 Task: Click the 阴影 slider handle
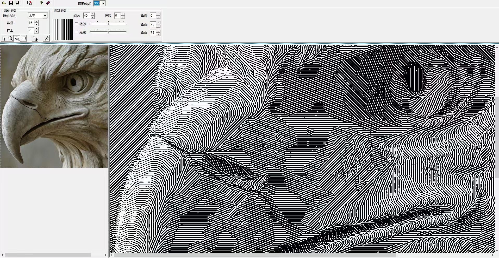point(108,24)
